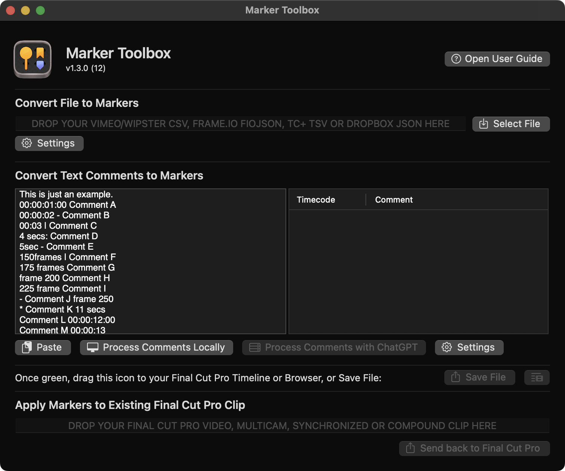
Task: Click the 'Comment M 00:00:13' text line
Action: coord(62,330)
